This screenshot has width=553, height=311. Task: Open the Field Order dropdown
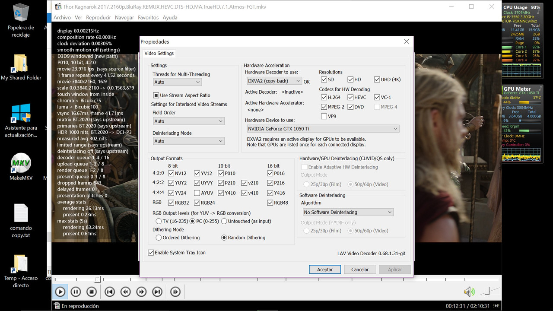(x=188, y=121)
